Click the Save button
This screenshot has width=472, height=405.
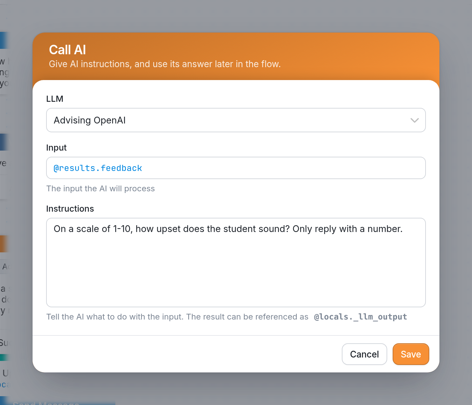(x=411, y=354)
